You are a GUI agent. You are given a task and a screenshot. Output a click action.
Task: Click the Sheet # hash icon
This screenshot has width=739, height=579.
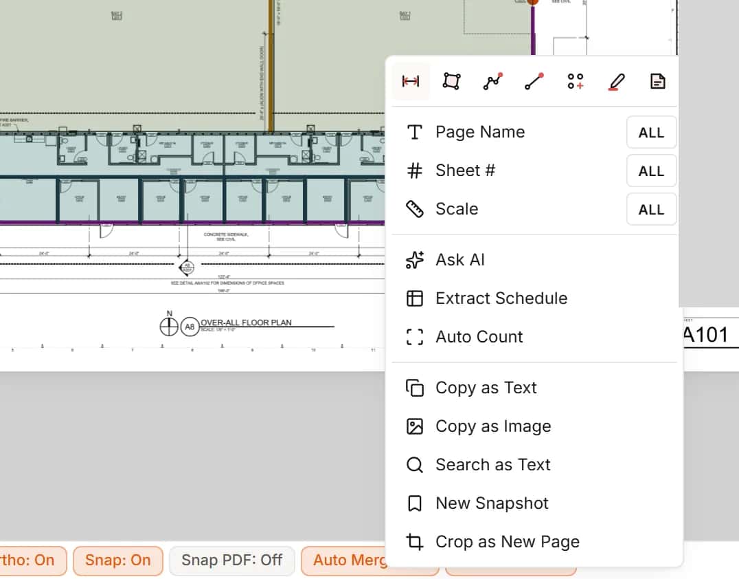[x=415, y=171]
